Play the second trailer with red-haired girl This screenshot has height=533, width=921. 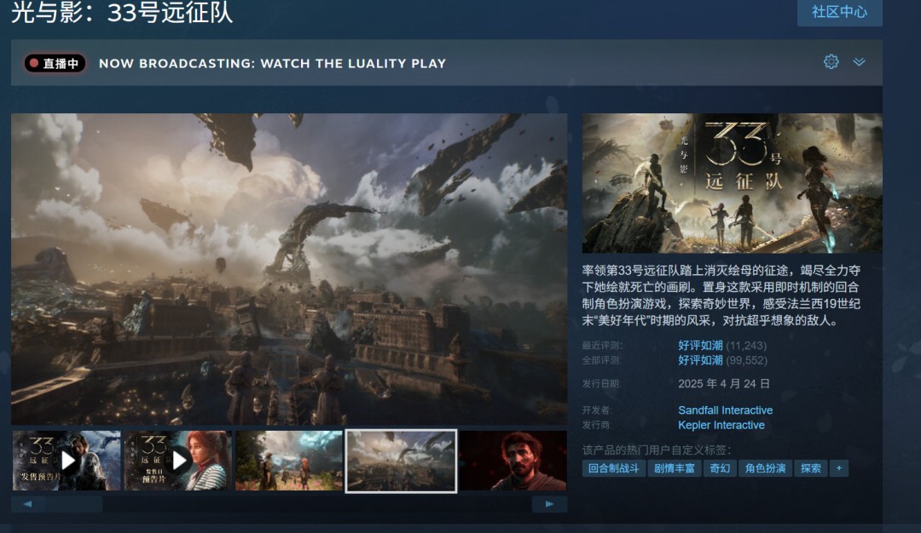coord(178,461)
